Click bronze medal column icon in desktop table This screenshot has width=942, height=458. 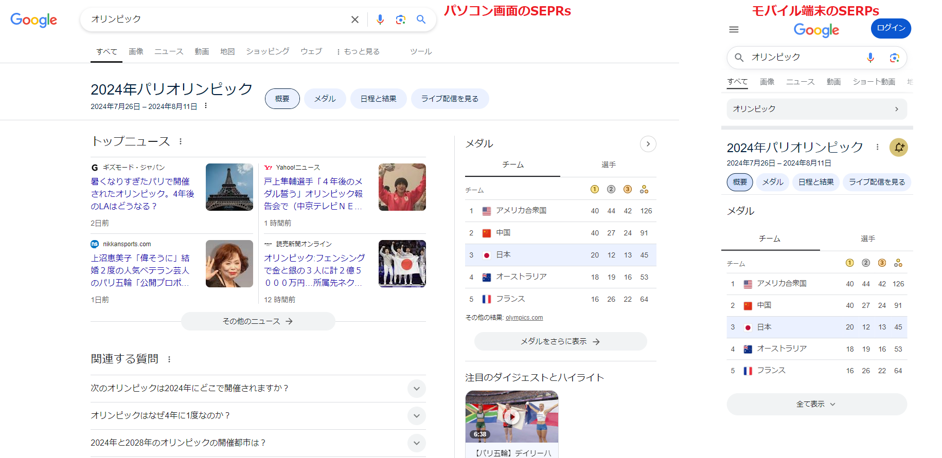click(628, 189)
